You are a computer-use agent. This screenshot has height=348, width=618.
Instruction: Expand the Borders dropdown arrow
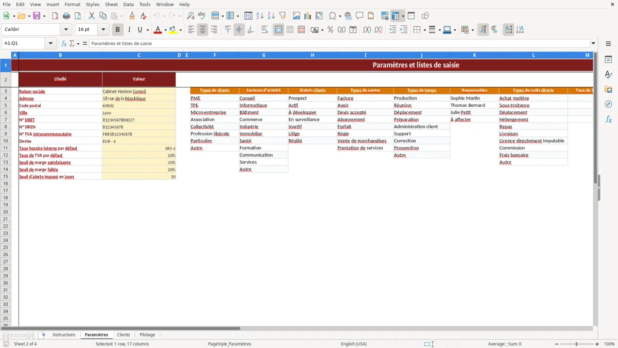[424, 30]
